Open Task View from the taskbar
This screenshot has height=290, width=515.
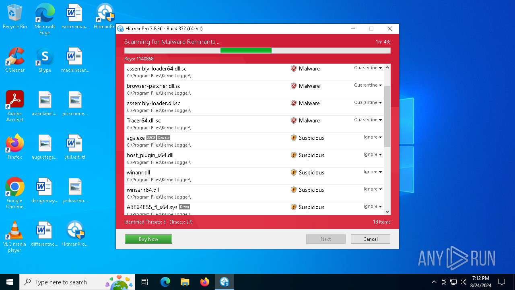(145, 282)
